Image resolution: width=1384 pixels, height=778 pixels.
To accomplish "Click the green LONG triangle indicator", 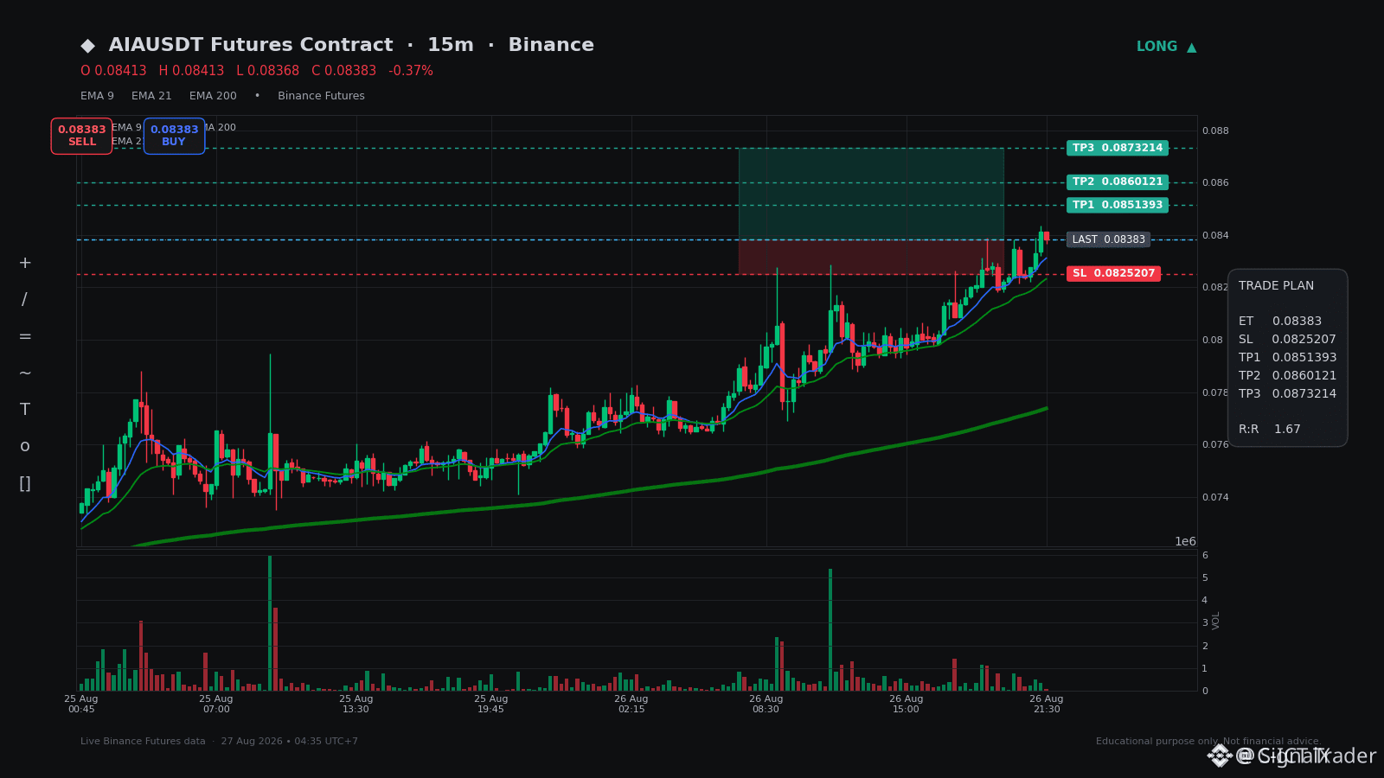I will point(1166,47).
